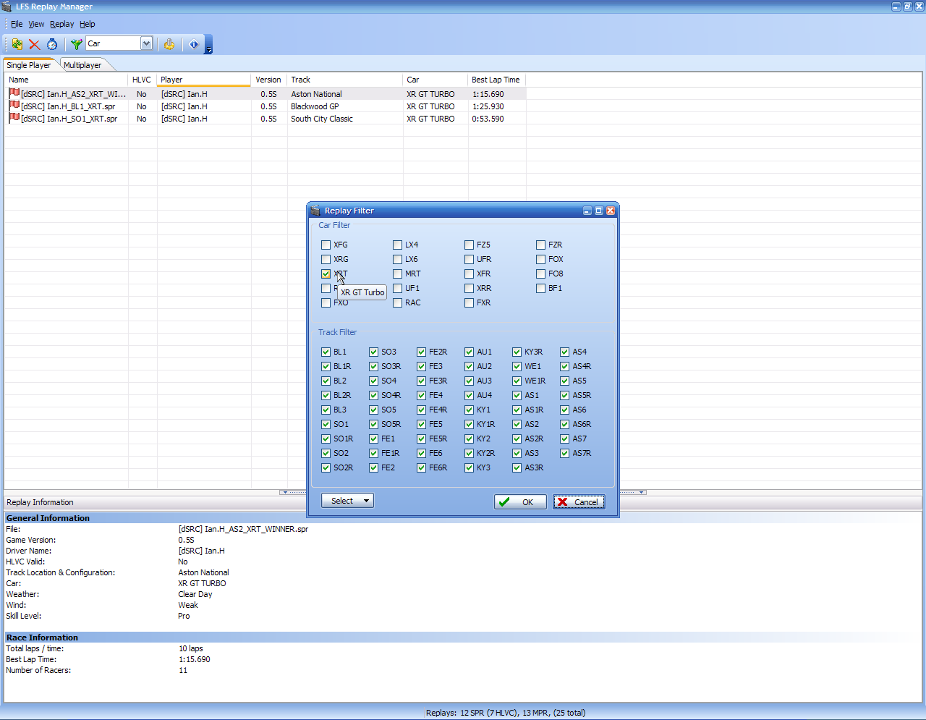Uncheck the SO2R track checkbox
The image size is (926, 720).
click(326, 467)
